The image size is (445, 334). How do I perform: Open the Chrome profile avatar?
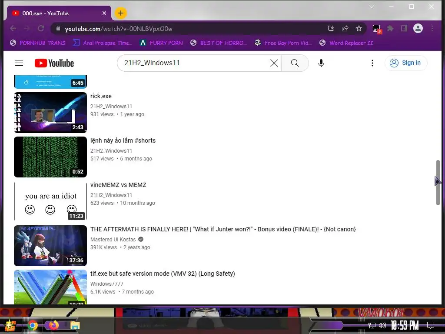(x=418, y=28)
